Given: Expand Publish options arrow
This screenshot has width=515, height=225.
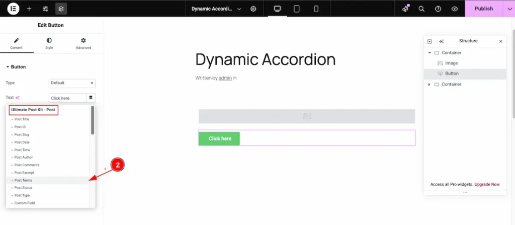Looking at the screenshot, I should click(505, 9).
